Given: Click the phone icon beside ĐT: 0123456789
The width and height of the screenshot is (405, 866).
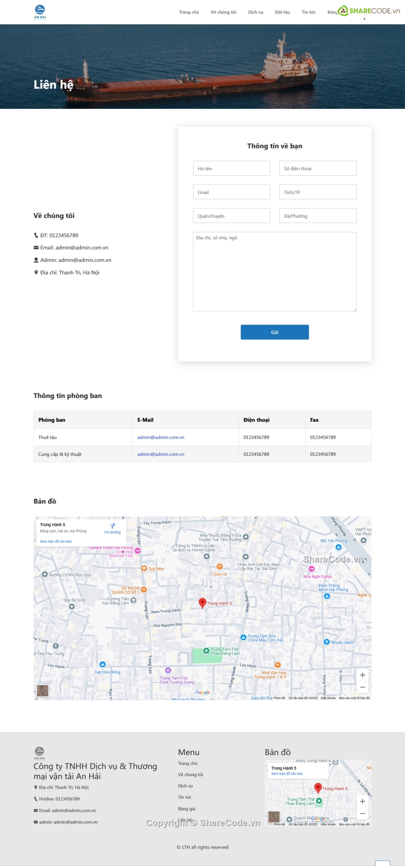Looking at the screenshot, I should click(x=36, y=235).
